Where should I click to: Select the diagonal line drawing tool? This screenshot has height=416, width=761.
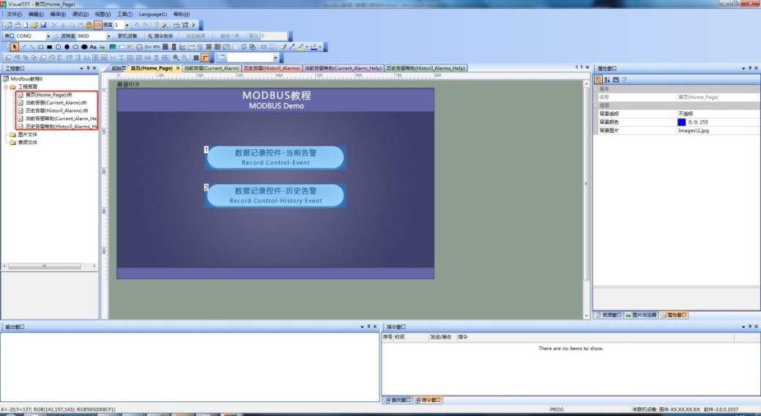point(32,47)
